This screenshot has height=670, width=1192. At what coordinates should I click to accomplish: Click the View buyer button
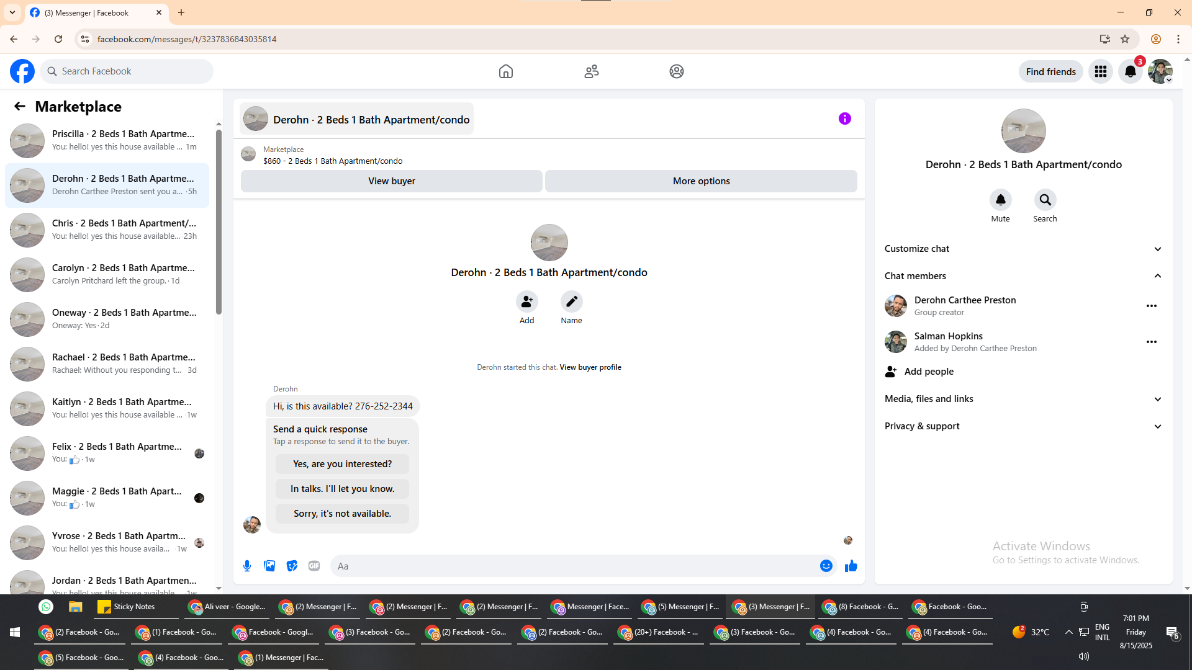tap(391, 181)
